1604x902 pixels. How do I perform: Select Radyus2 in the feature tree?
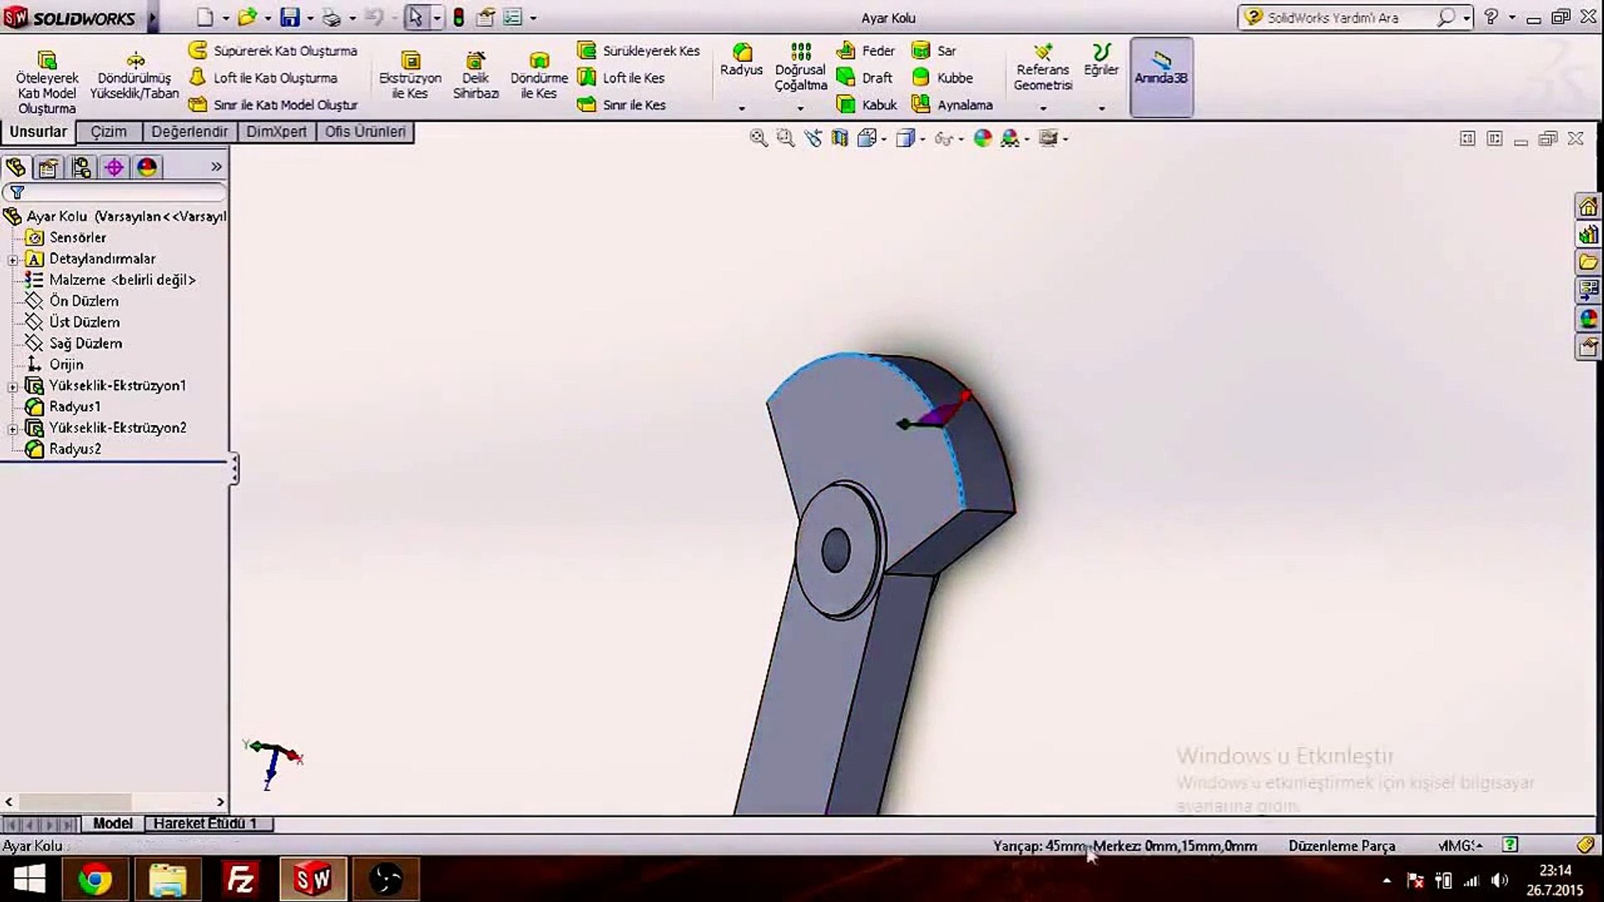pos(74,449)
